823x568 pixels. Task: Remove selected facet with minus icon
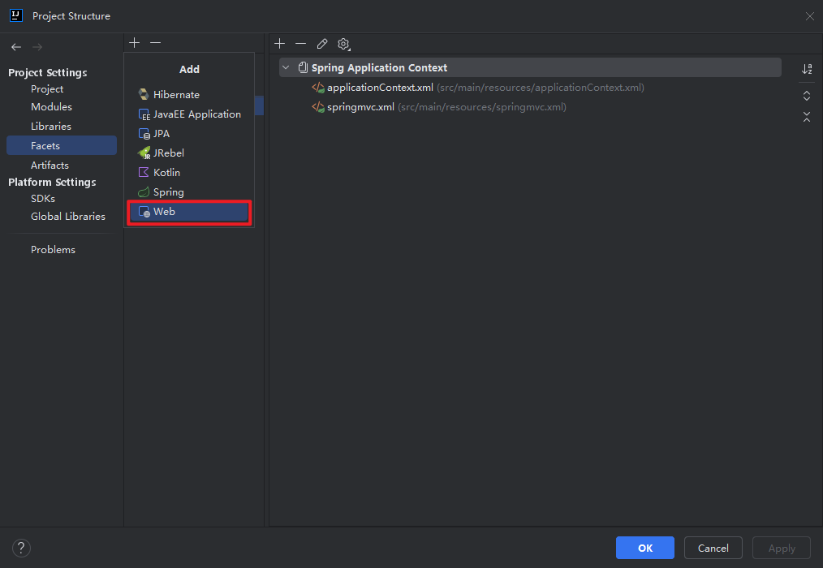(x=155, y=42)
